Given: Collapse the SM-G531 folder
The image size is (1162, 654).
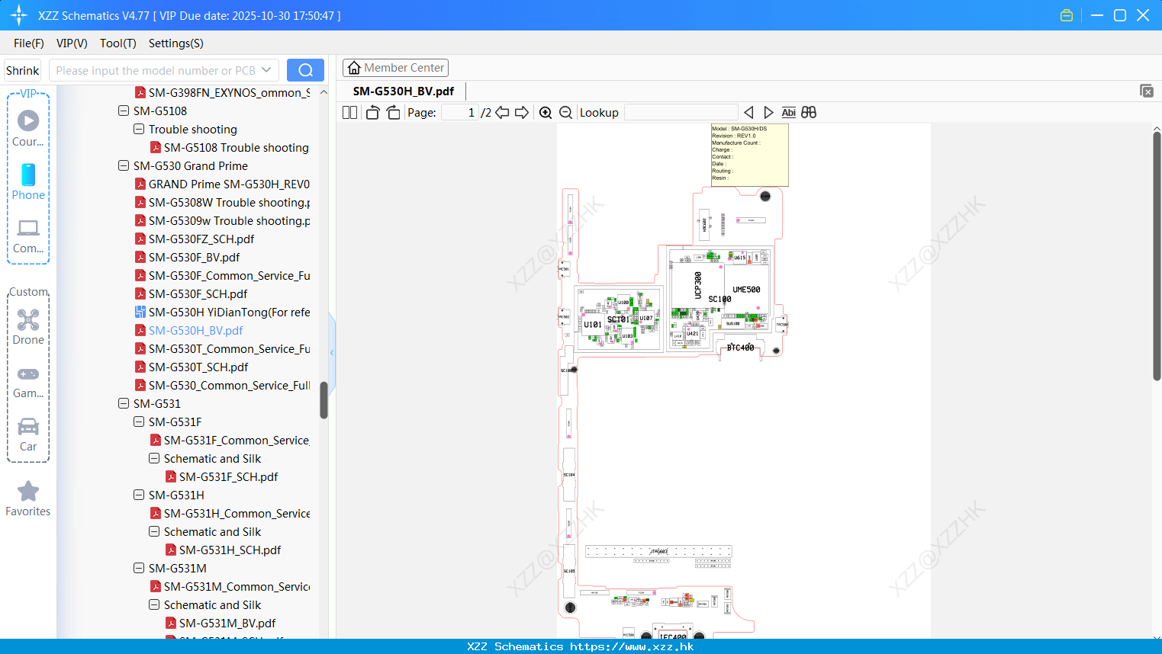Looking at the screenshot, I should tap(124, 403).
